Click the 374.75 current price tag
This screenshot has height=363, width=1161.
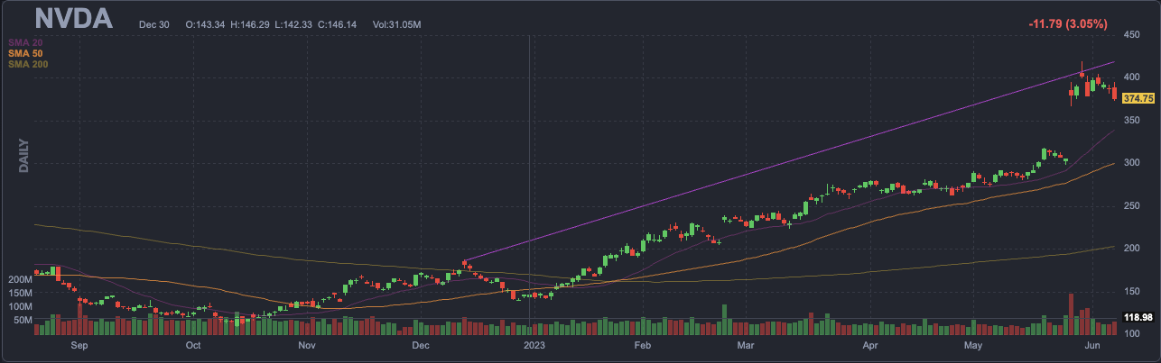click(1139, 97)
